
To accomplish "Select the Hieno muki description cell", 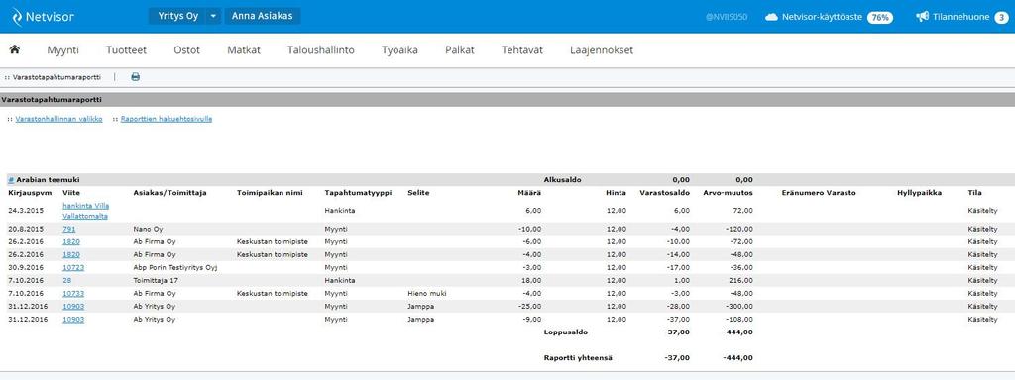I will [x=427, y=293].
